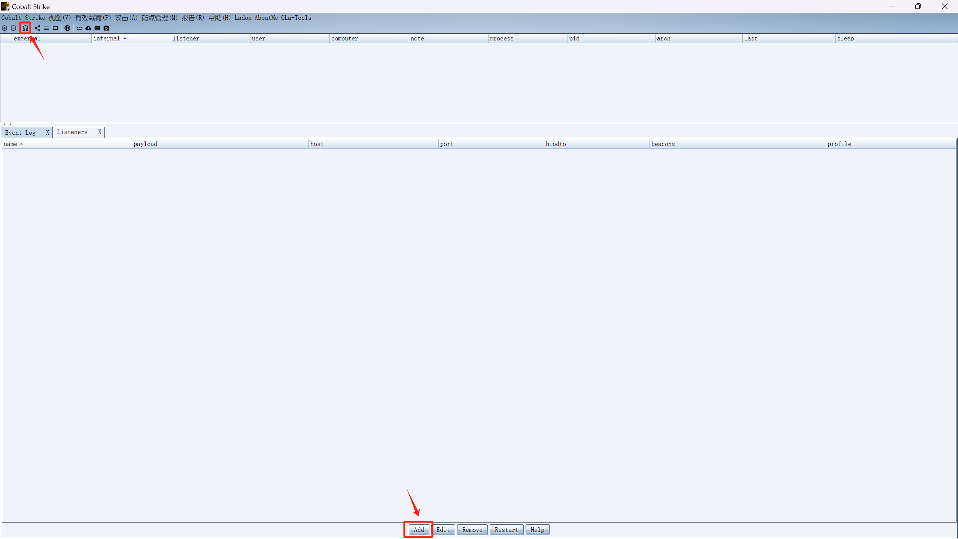
Task: Show session table with three-lines icon
Action: (46, 28)
